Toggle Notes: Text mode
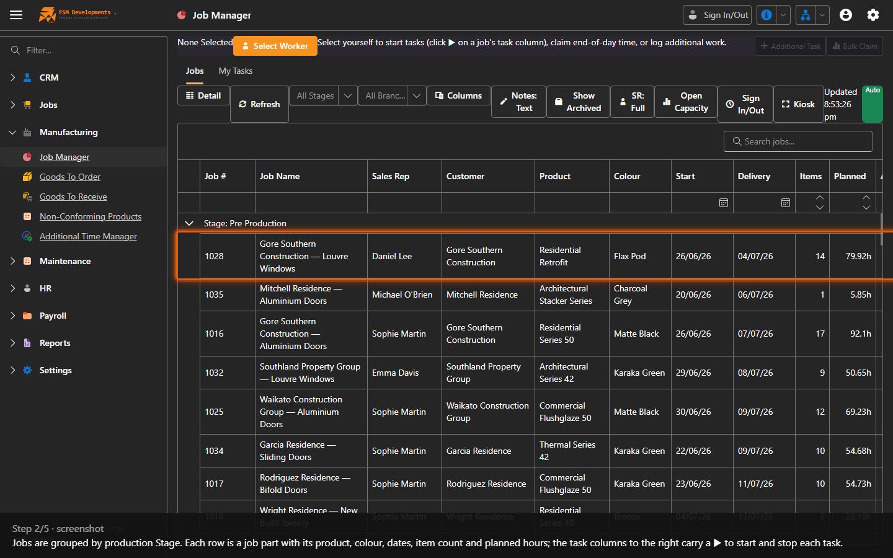 pyautogui.click(x=518, y=102)
